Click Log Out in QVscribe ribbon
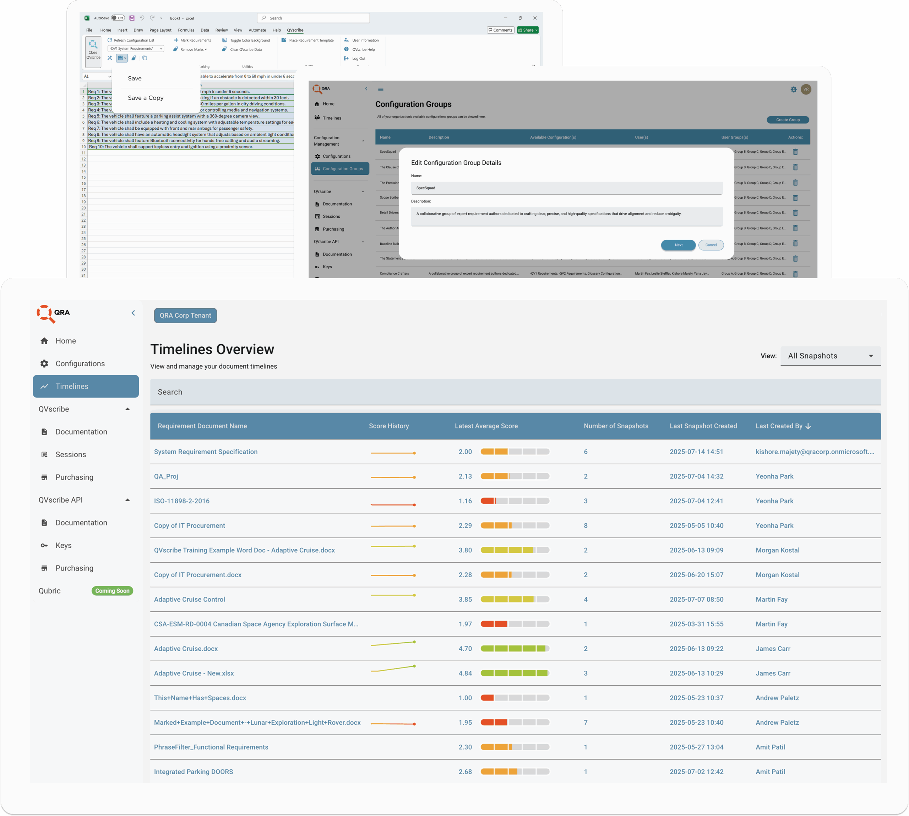The width and height of the screenshot is (909, 816). [355, 58]
